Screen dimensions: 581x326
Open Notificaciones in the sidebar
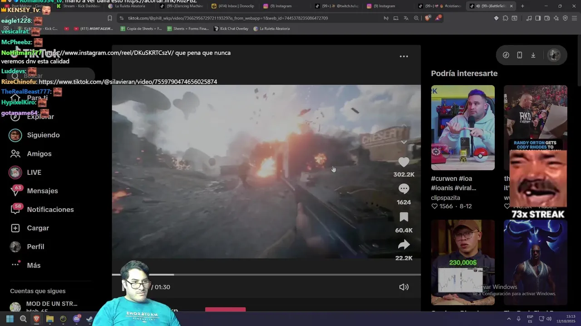50,209
